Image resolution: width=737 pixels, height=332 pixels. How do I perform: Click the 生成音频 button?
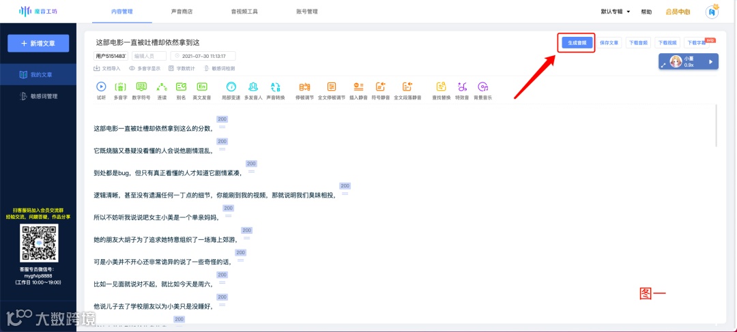coord(577,43)
